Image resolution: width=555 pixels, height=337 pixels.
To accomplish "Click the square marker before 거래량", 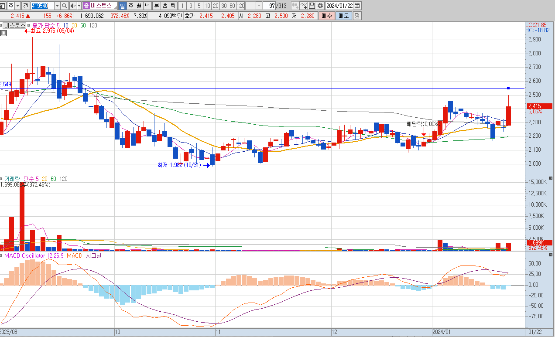I will pyautogui.click(x=1, y=179).
